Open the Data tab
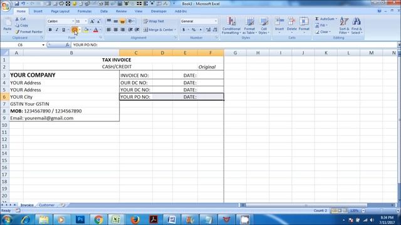The height and width of the screenshot is (225, 401). (x=104, y=11)
